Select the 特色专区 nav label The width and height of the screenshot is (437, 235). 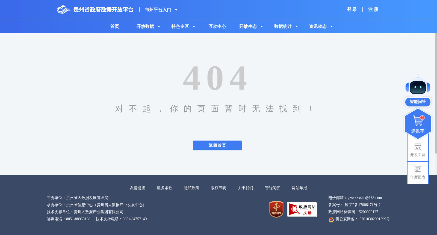pos(180,26)
